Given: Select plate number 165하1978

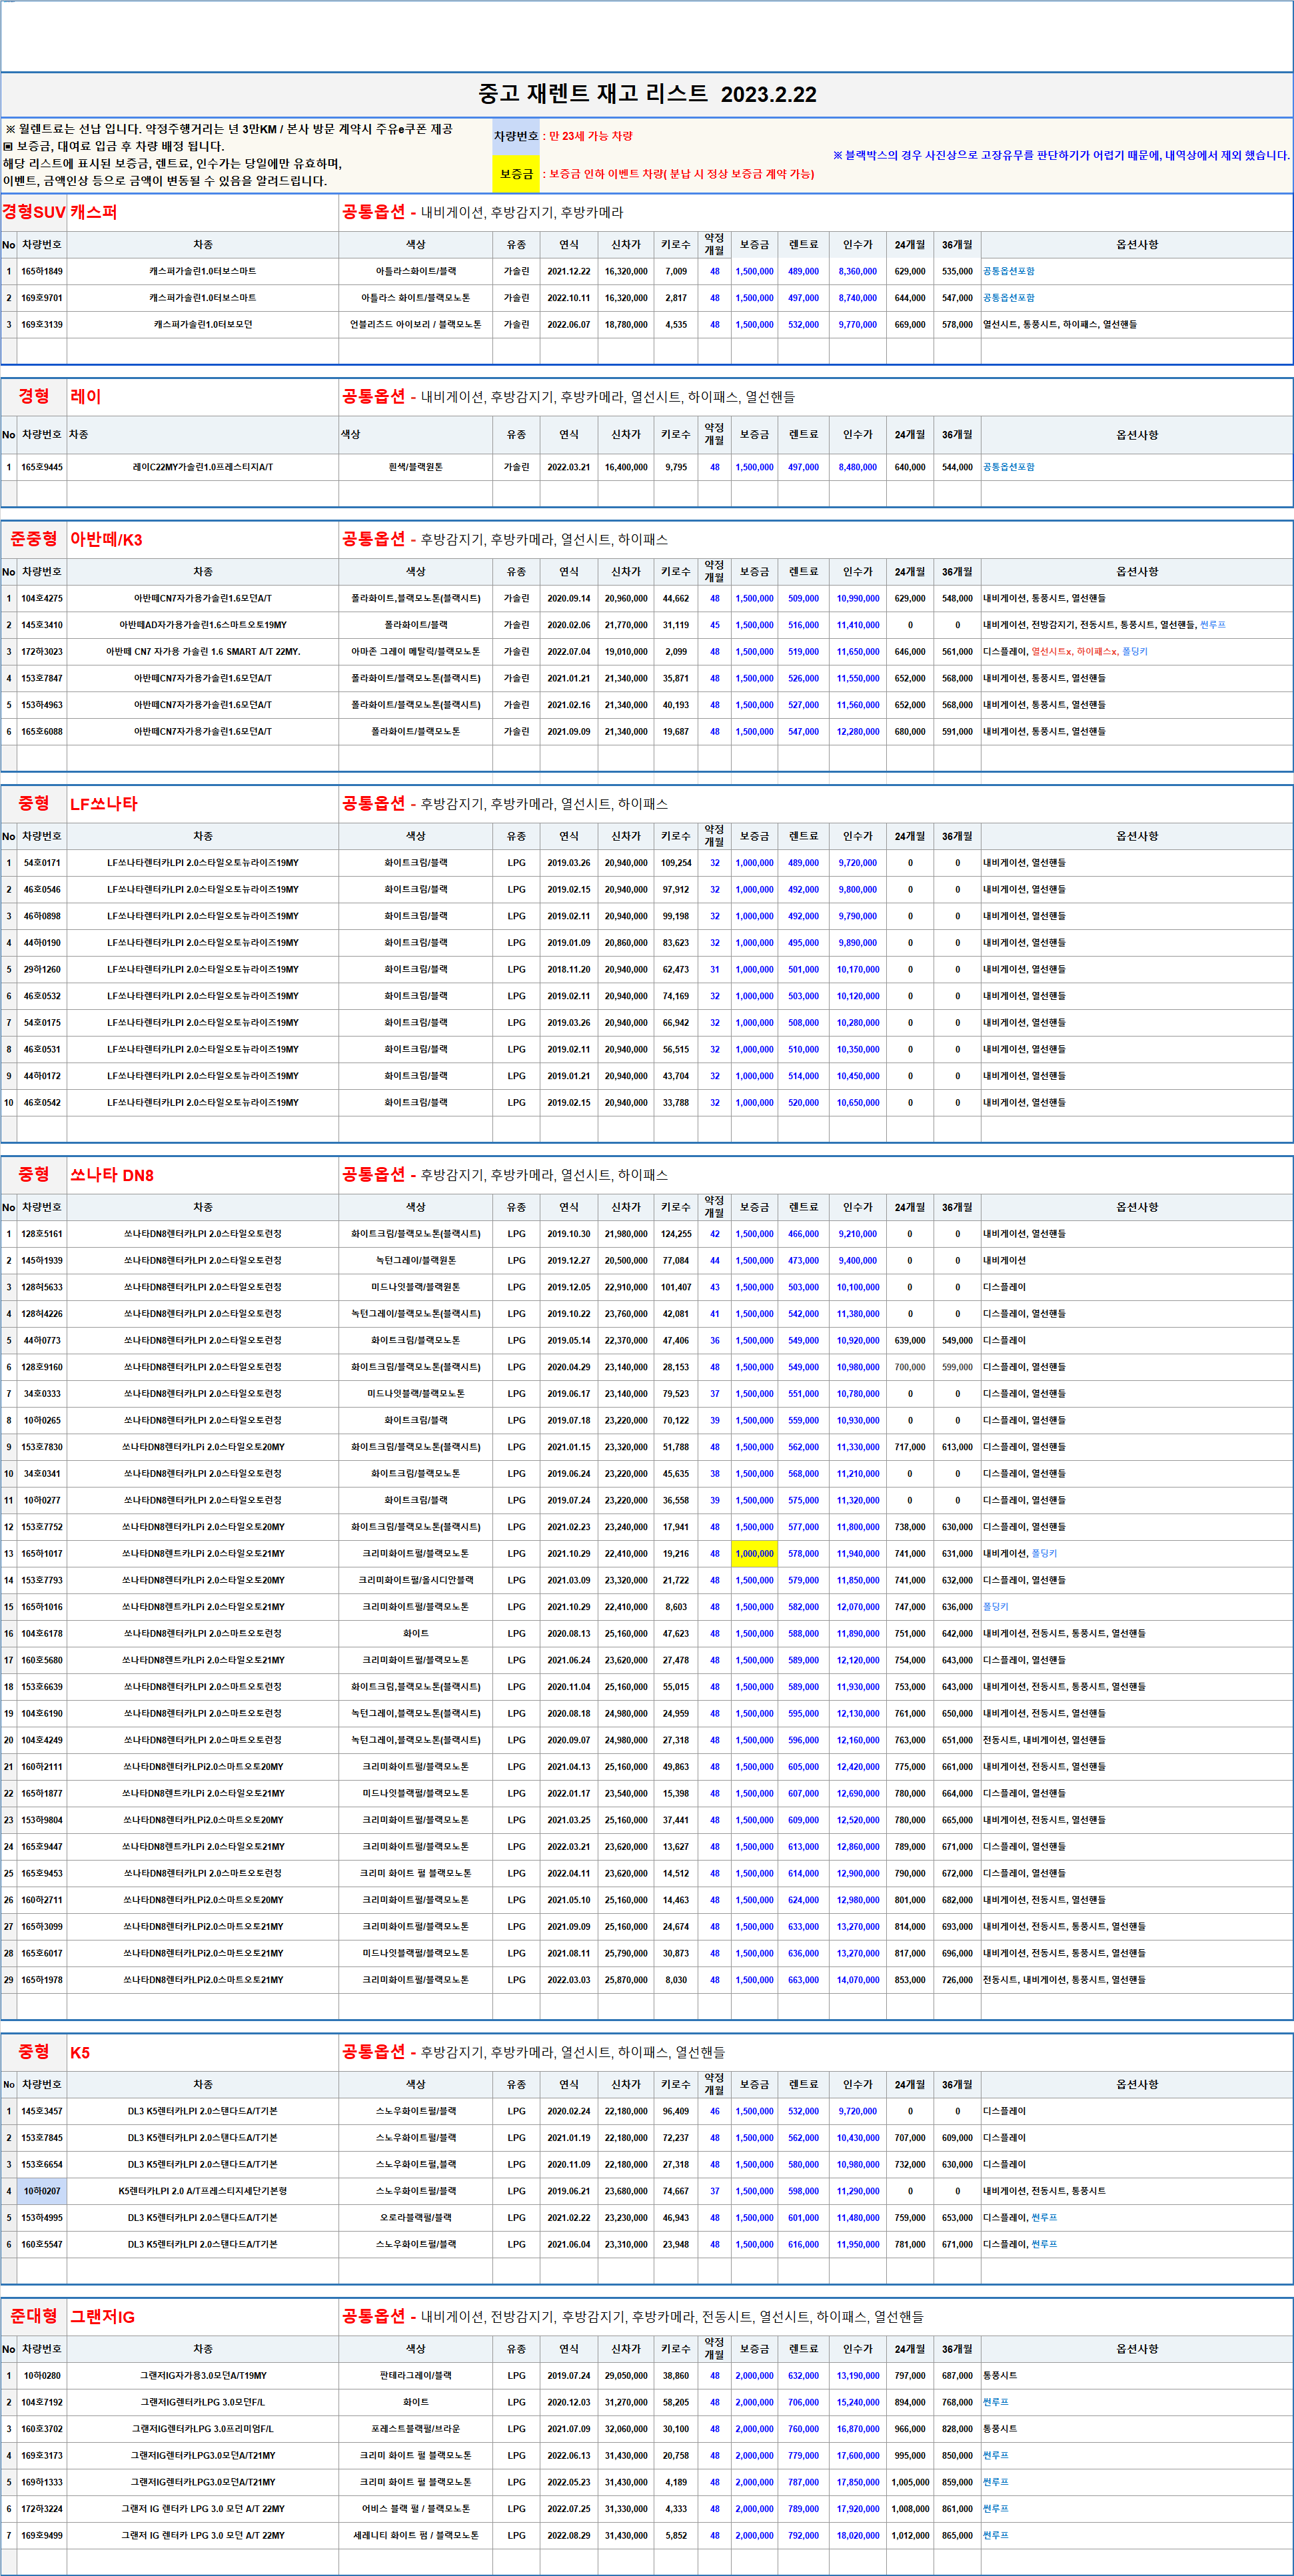Looking at the screenshot, I should tap(42, 1980).
